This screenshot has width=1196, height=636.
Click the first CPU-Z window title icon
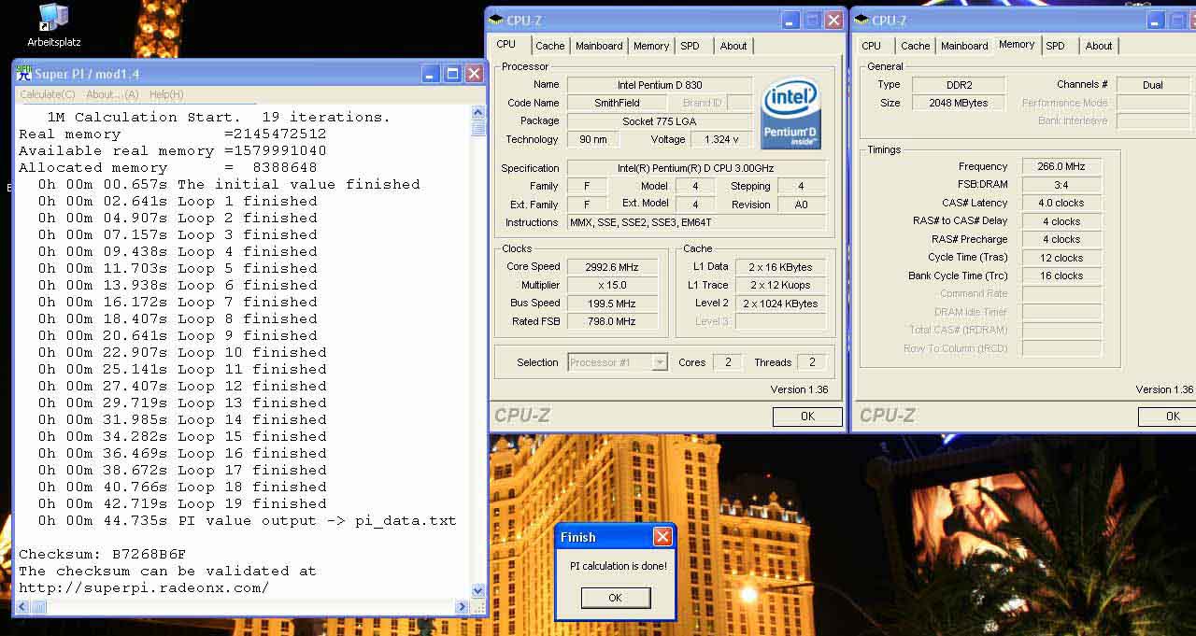(x=496, y=20)
